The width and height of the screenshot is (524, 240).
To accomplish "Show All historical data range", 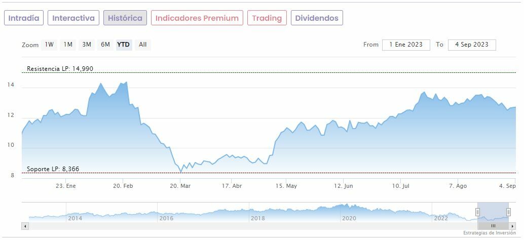I will [x=143, y=45].
